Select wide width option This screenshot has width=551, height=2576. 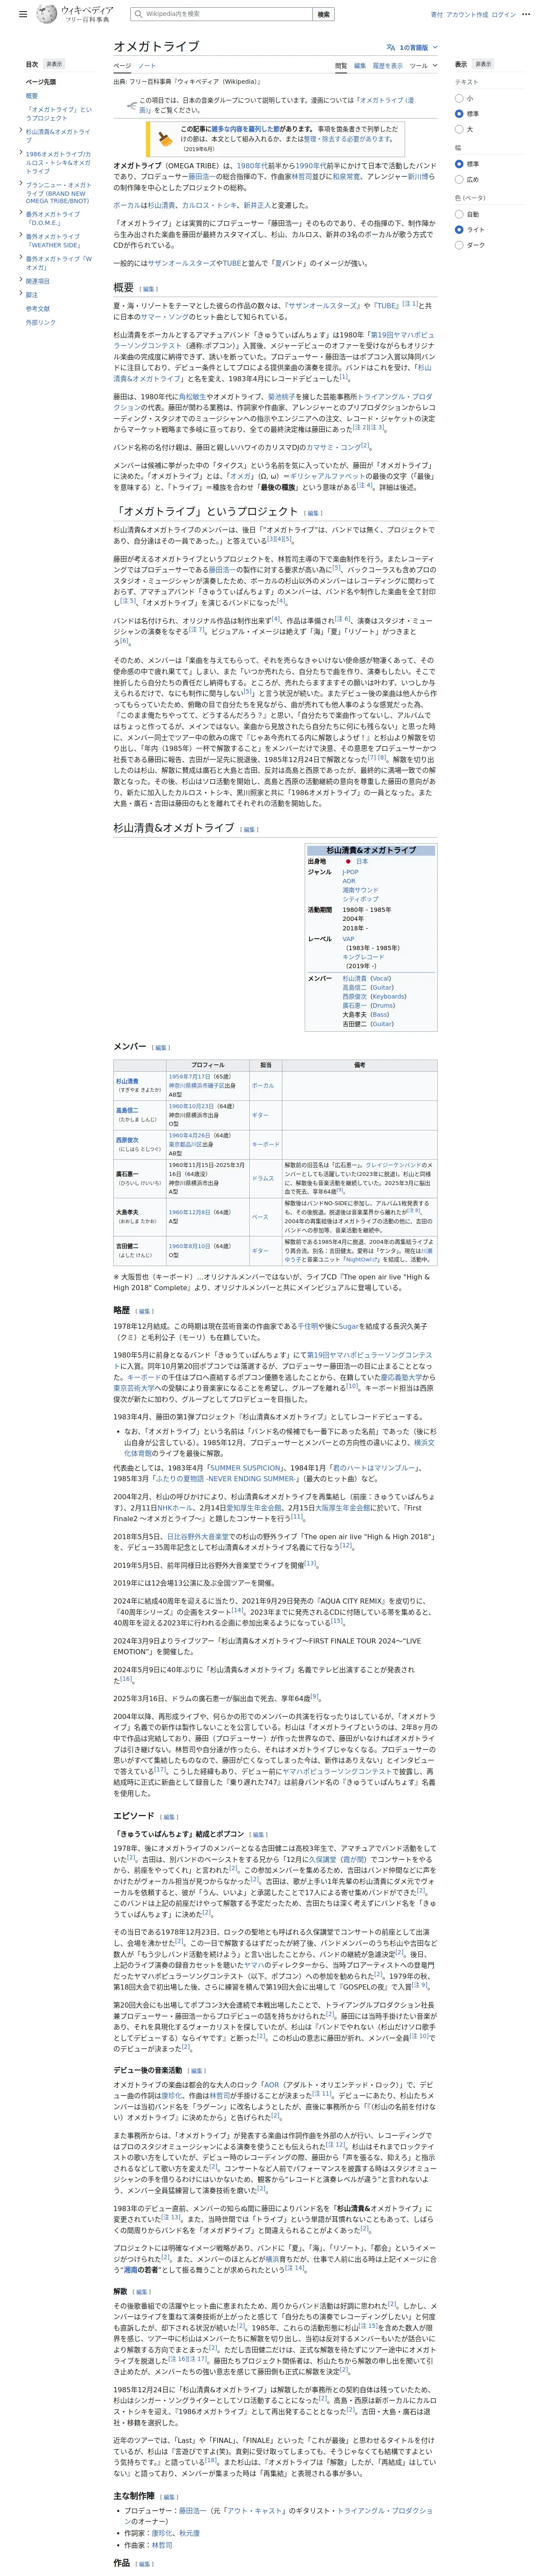click(459, 179)
